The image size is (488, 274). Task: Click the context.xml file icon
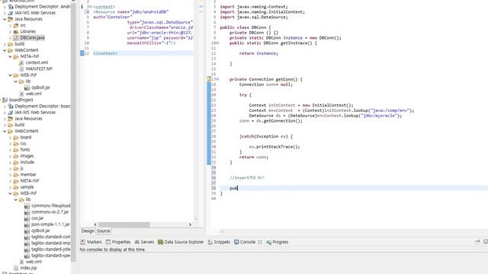21,62
